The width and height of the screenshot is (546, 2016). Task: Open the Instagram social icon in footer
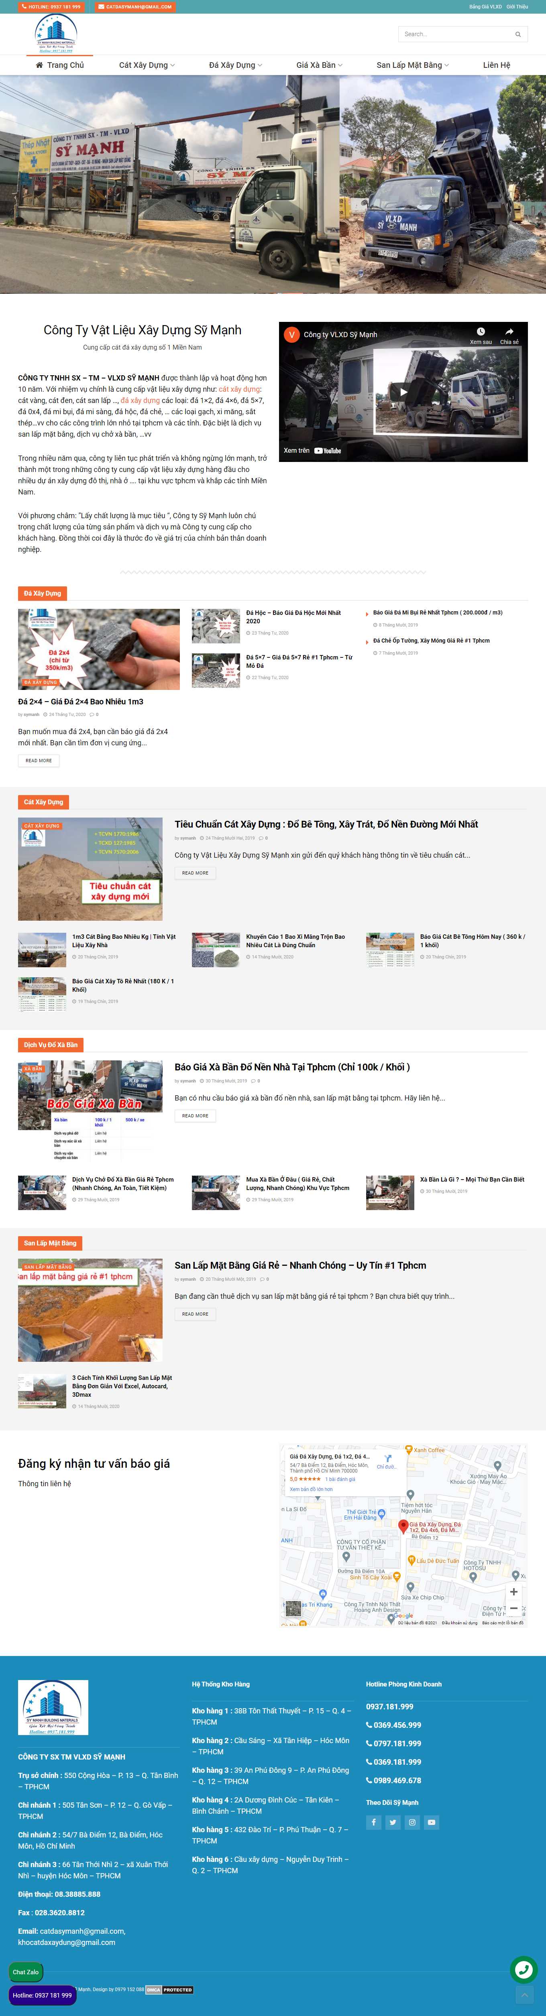pos(412,1823)
